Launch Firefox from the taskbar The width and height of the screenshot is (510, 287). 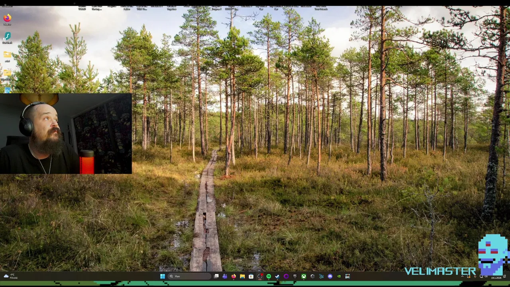(233, 276)
